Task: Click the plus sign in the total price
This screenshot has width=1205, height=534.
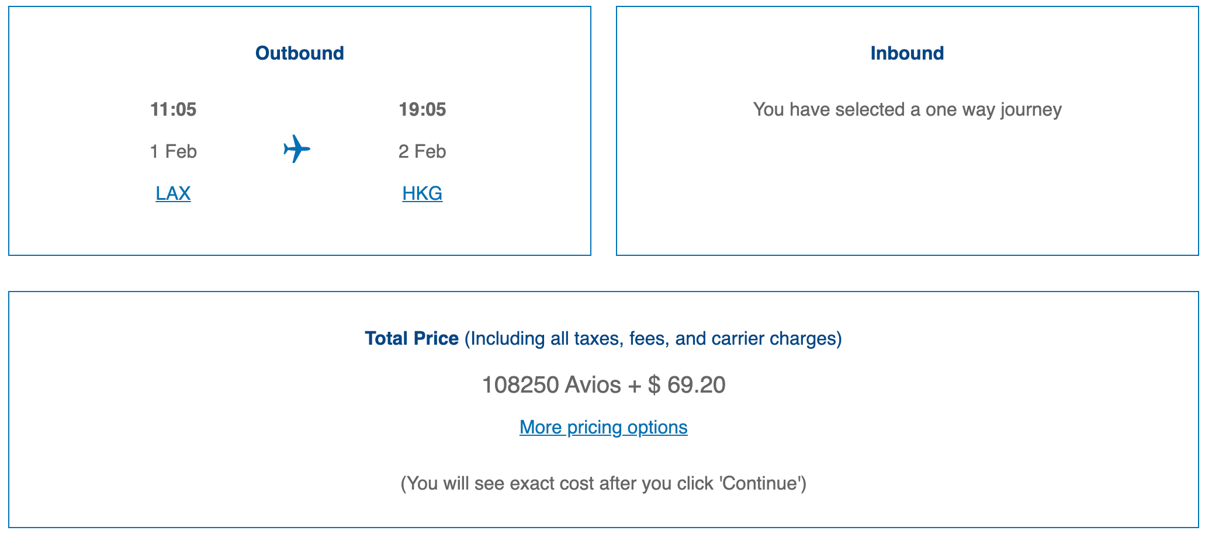Action: click(634, 385)
